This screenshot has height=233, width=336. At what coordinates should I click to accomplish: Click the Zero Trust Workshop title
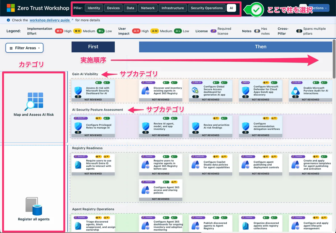(43, 8)
